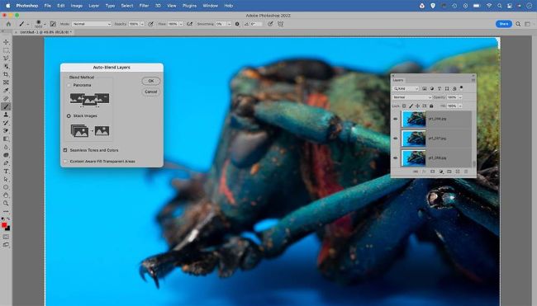Delete layer trash icon

(x=466, y=172)
